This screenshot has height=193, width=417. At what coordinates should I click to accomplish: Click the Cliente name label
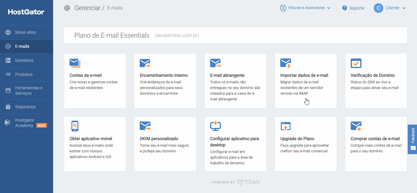pos(393,8)
